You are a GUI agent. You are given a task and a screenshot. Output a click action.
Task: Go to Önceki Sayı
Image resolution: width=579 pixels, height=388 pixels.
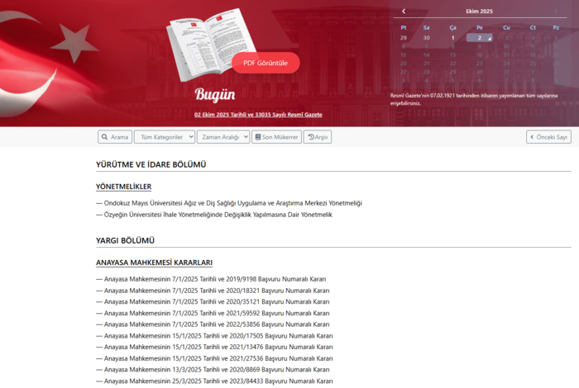[548, 137]
